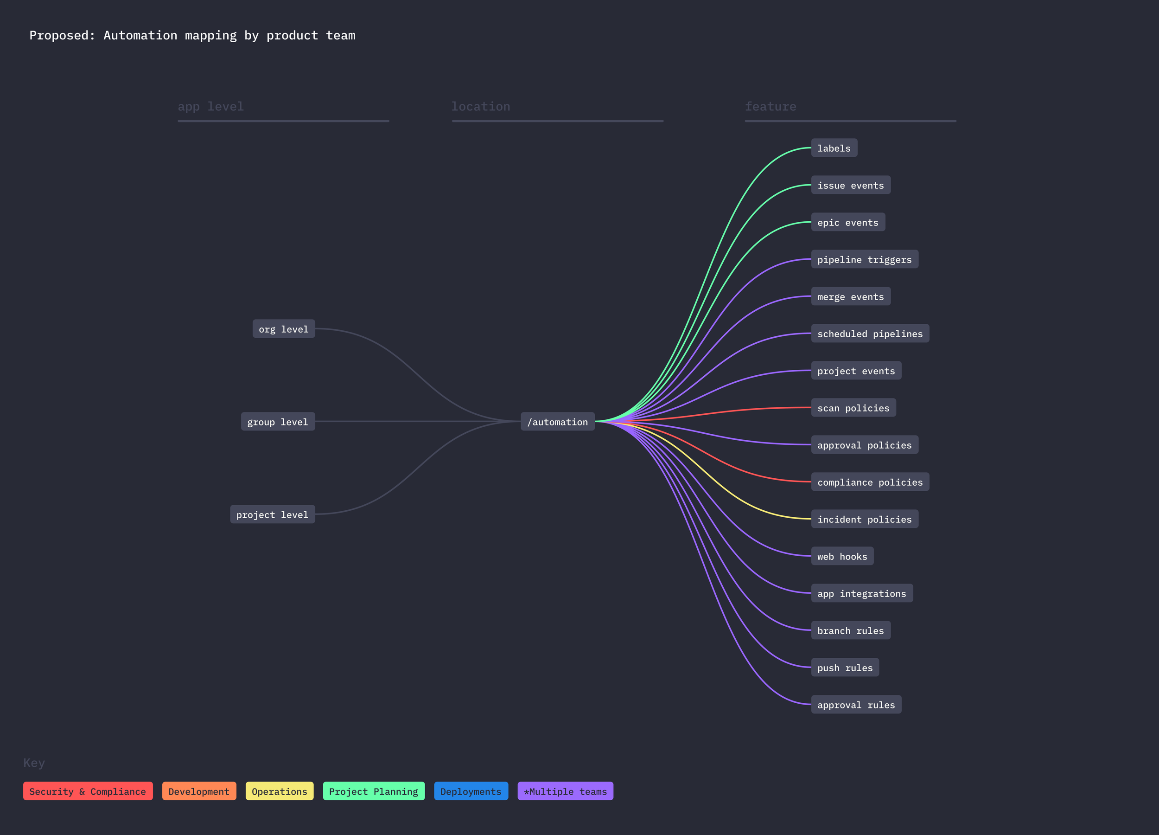1159x835 pixels.
Task: Click the purple Multiple teams key
Action: pos(565,791)
